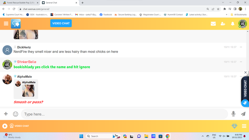Click the diamond premium icon

point(234,126)
